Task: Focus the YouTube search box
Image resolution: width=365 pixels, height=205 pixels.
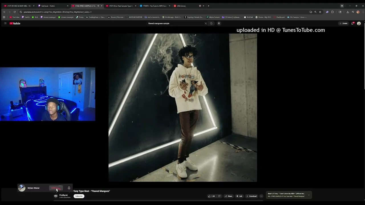Action: pos(175,23)
